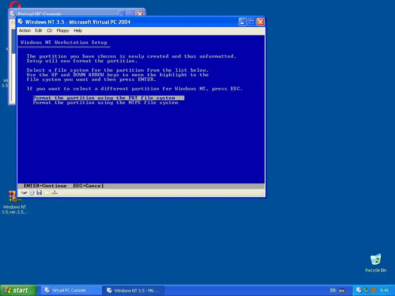
Task: Click the keyboard icon in language bar
Action: 342,291
